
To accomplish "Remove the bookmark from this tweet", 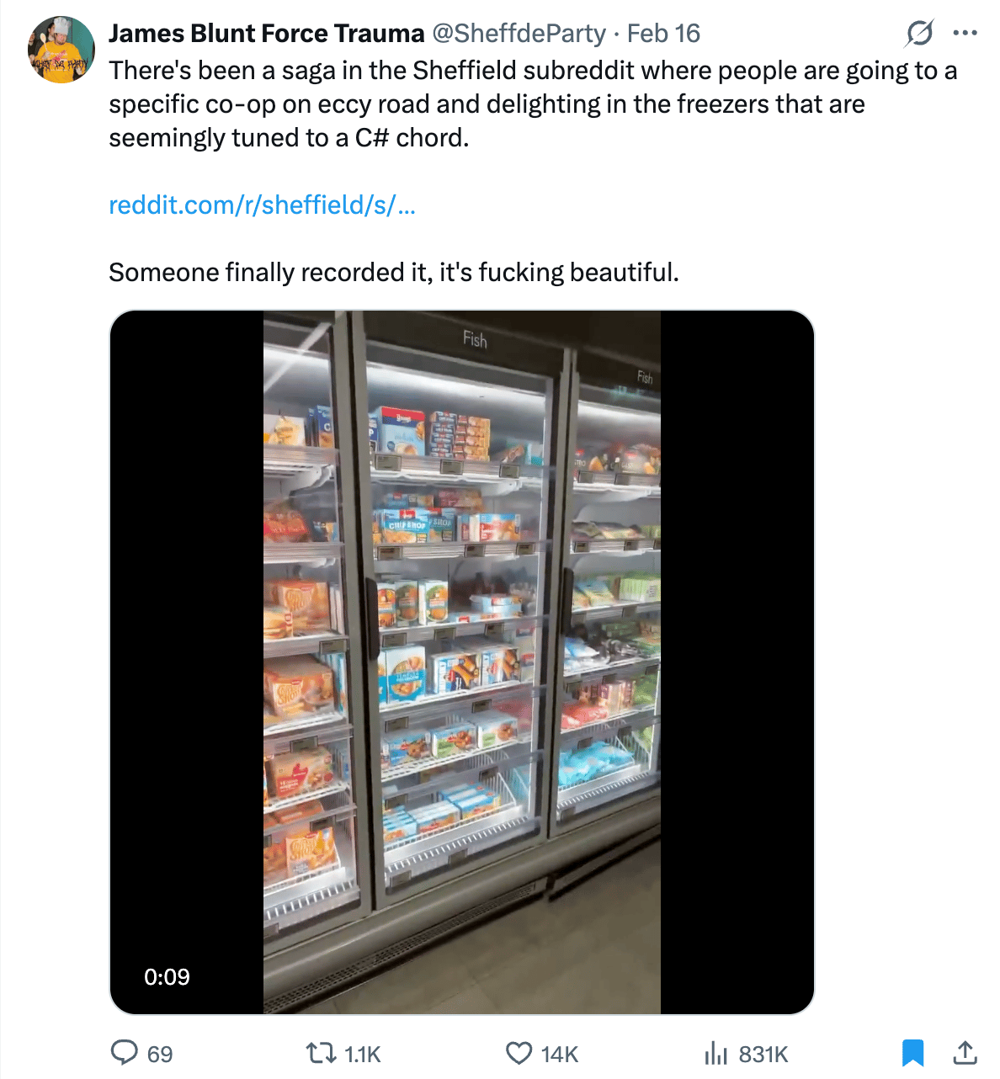I will coord(912,1053).
